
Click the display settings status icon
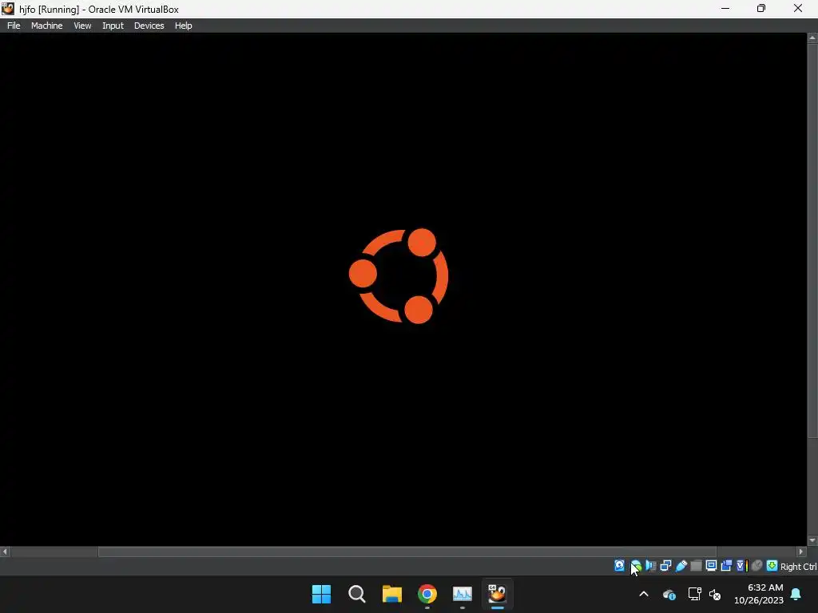tap(711, 566)
